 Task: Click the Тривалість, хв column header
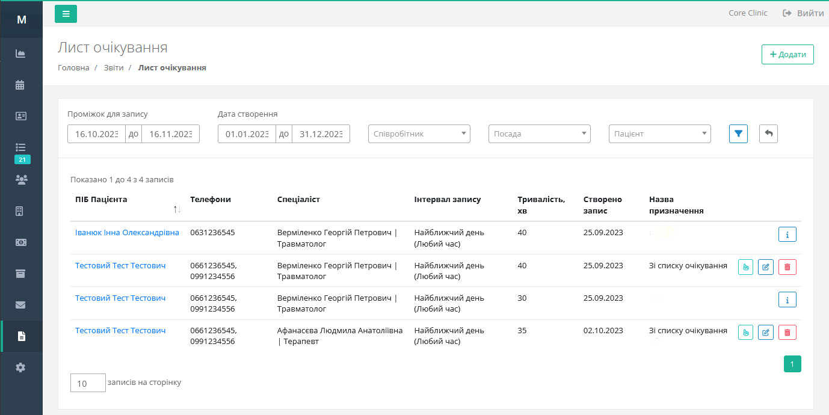(x=541, y=205)
